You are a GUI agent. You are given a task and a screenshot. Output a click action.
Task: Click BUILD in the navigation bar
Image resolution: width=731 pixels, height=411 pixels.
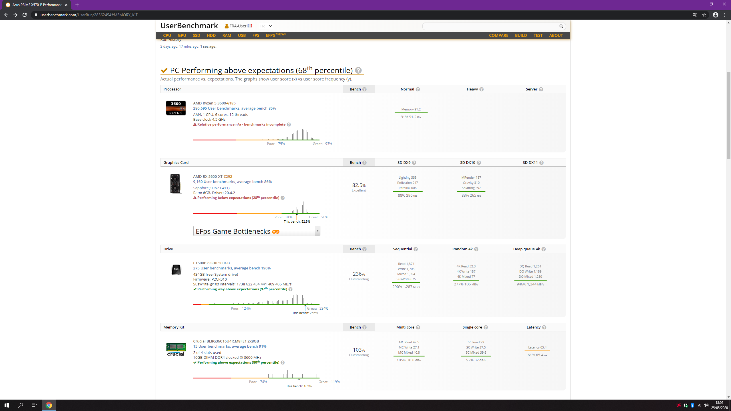[x=521, y=35]
